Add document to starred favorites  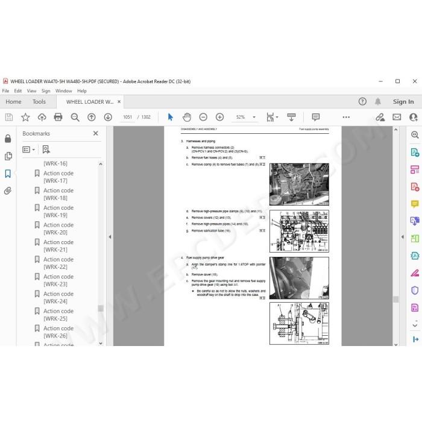25,117
